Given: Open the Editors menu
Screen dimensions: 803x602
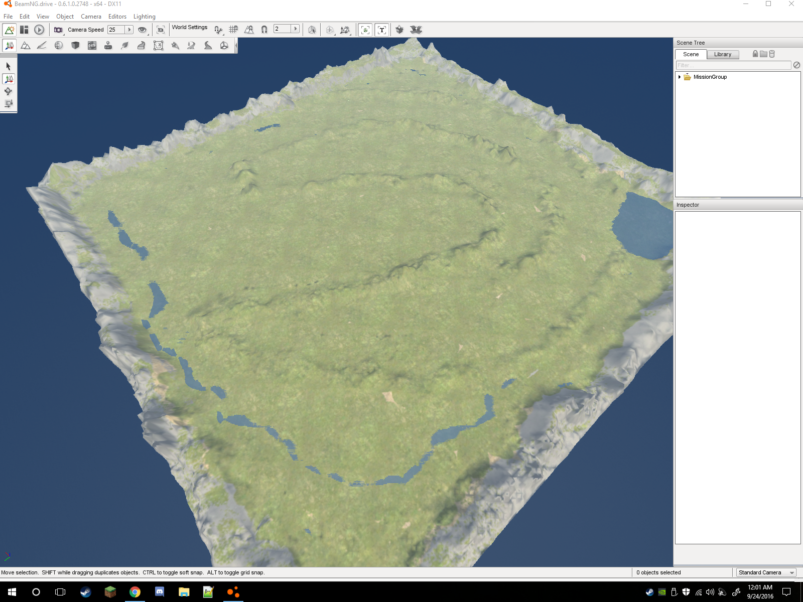Looking at the screenshot, I should [x=117, y=17].
